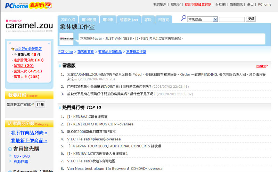Open the 購物車 tab
This screenshot has height=172, width=278.
[108, 19]
